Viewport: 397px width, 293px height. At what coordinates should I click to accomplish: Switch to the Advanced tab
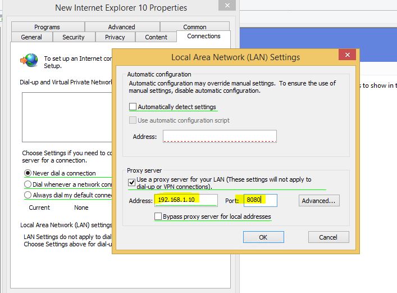click(x=122, y=27)
